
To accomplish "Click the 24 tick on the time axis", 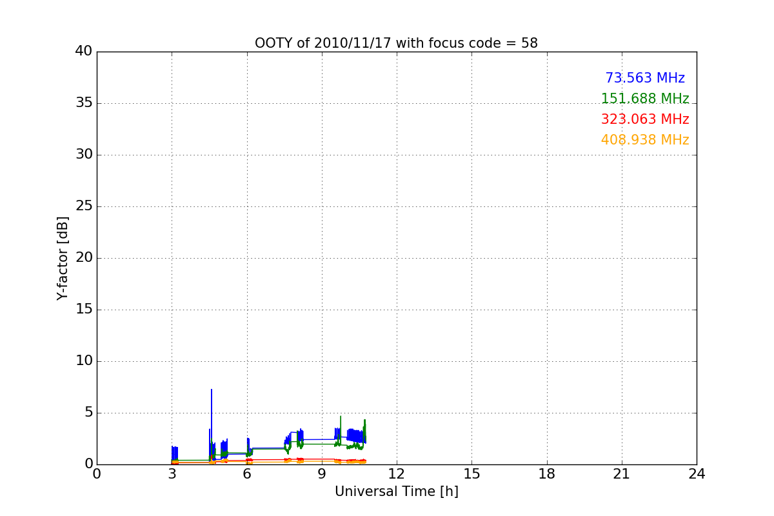I will pyautogui.click(x=697, y=473).
